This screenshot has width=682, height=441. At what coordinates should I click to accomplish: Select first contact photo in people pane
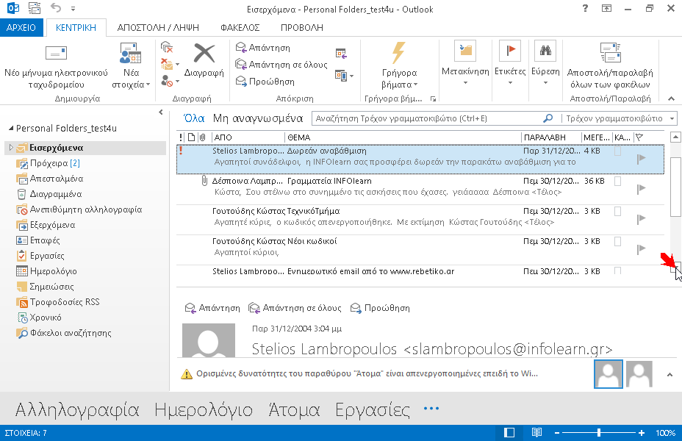tap(608, 374)
